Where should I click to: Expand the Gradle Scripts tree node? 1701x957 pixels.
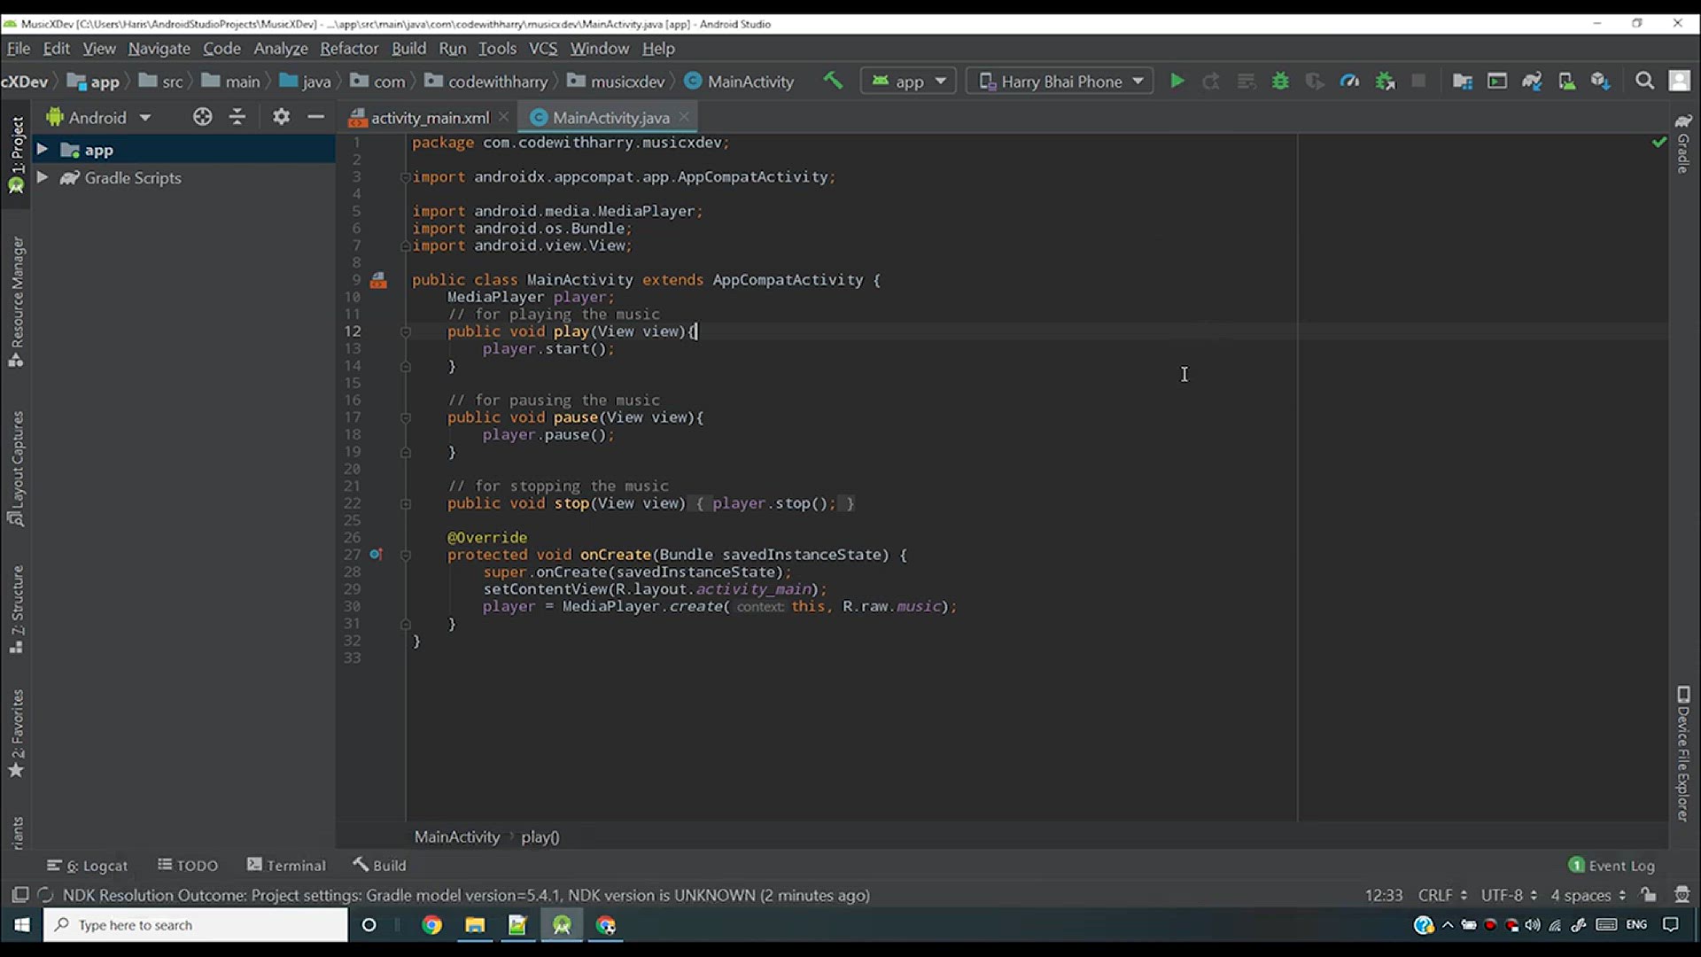[42, 177]
